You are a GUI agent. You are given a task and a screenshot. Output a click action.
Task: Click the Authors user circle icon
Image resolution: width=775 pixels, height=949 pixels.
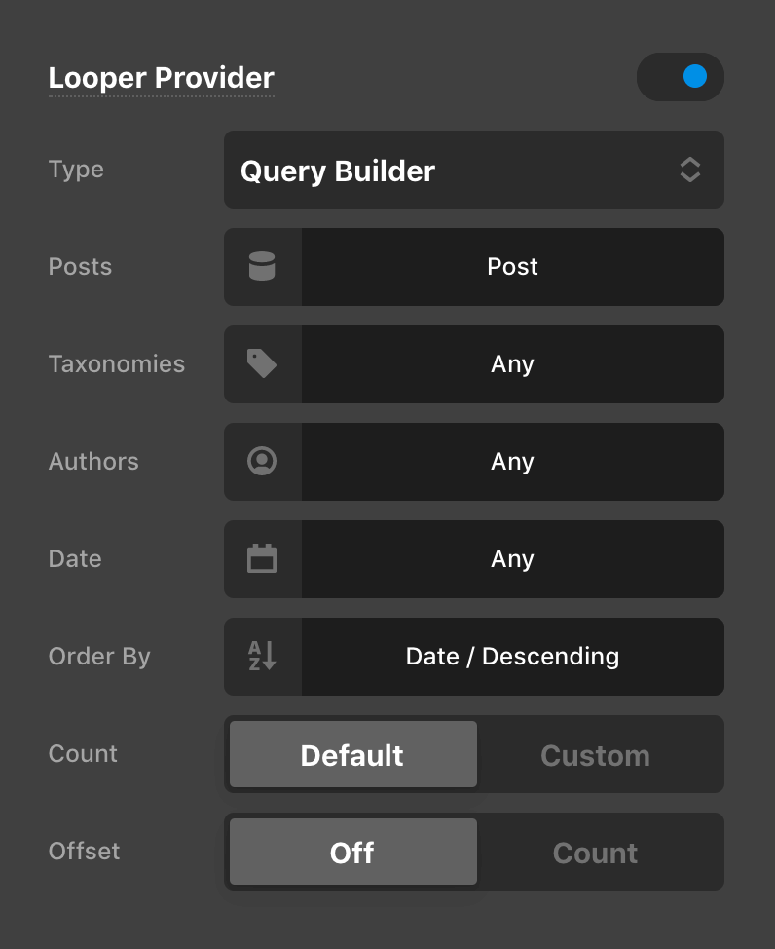pyautogui.click(x=262, y=462)
